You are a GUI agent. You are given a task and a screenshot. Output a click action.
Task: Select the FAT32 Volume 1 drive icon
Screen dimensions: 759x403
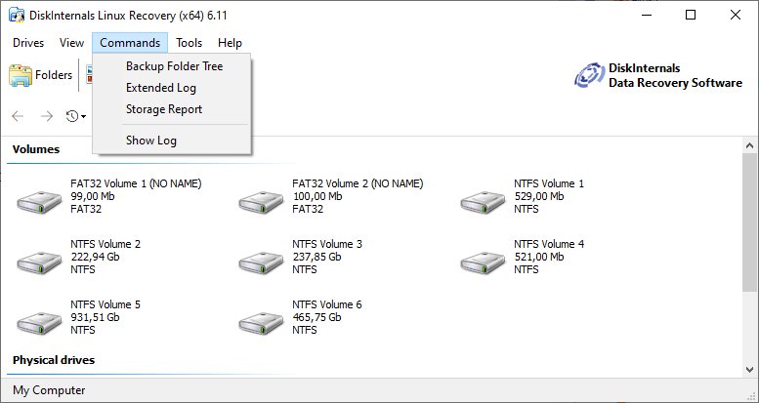[x=38, y=201]
